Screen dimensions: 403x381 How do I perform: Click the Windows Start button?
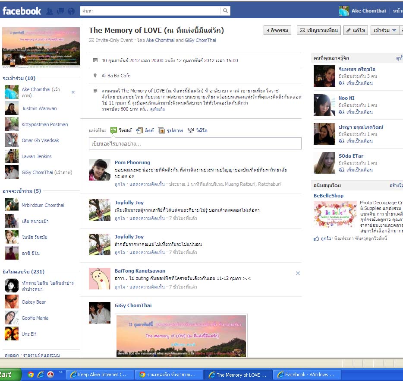[x=10, y=375]
